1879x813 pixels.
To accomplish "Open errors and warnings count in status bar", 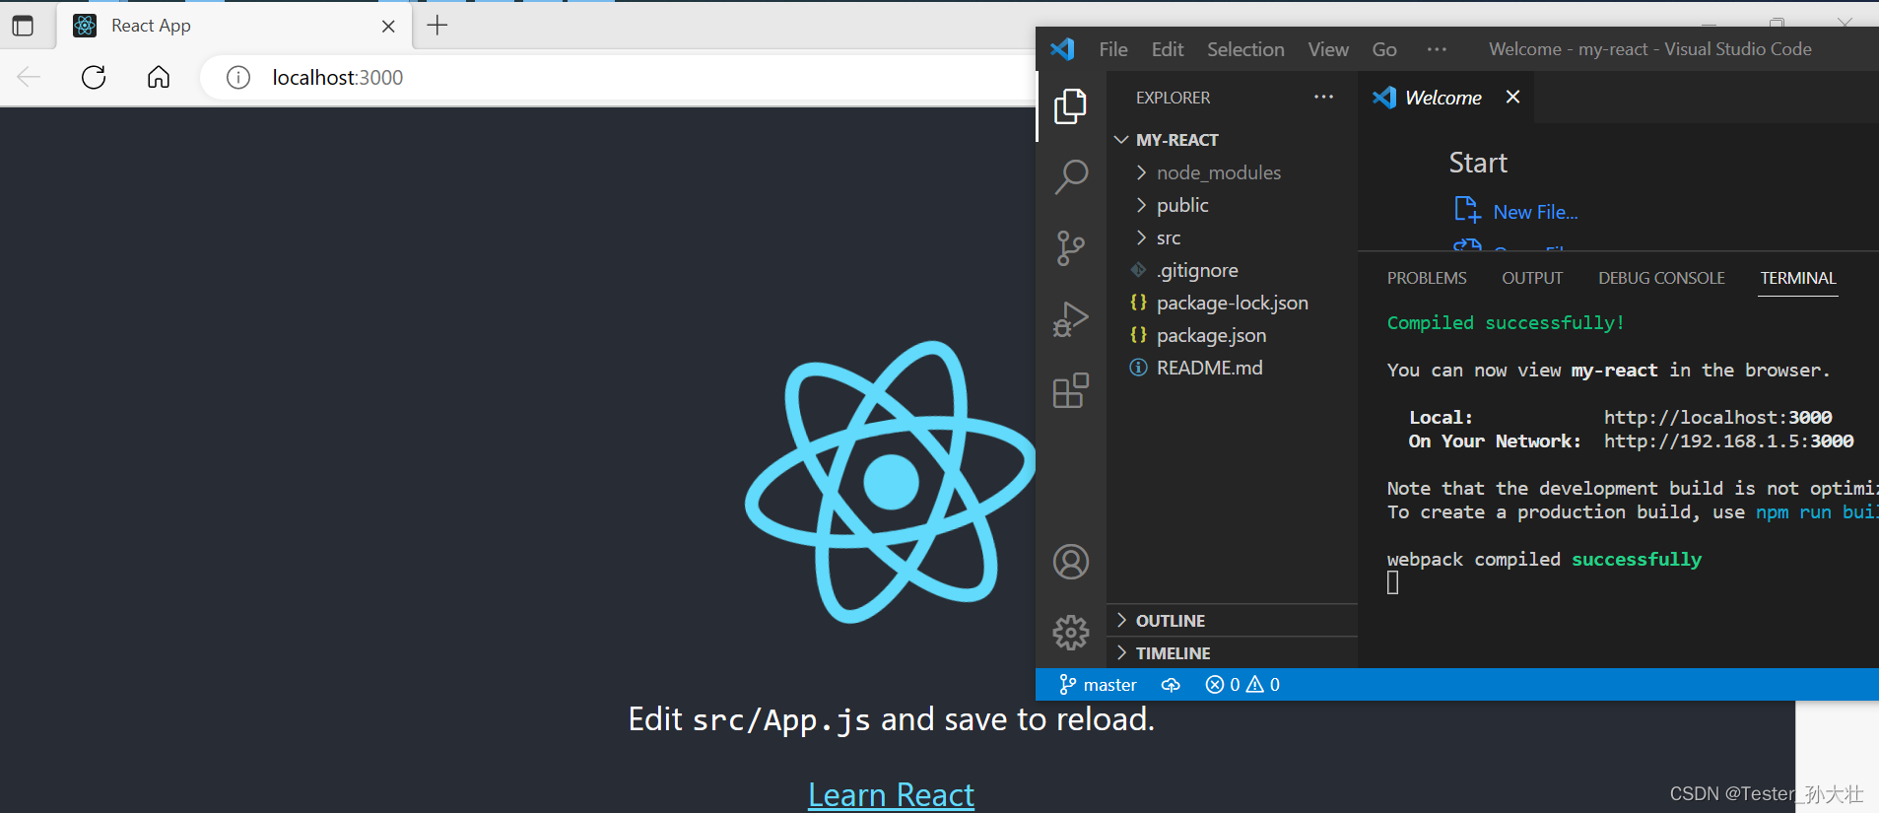I will 1242,685.
